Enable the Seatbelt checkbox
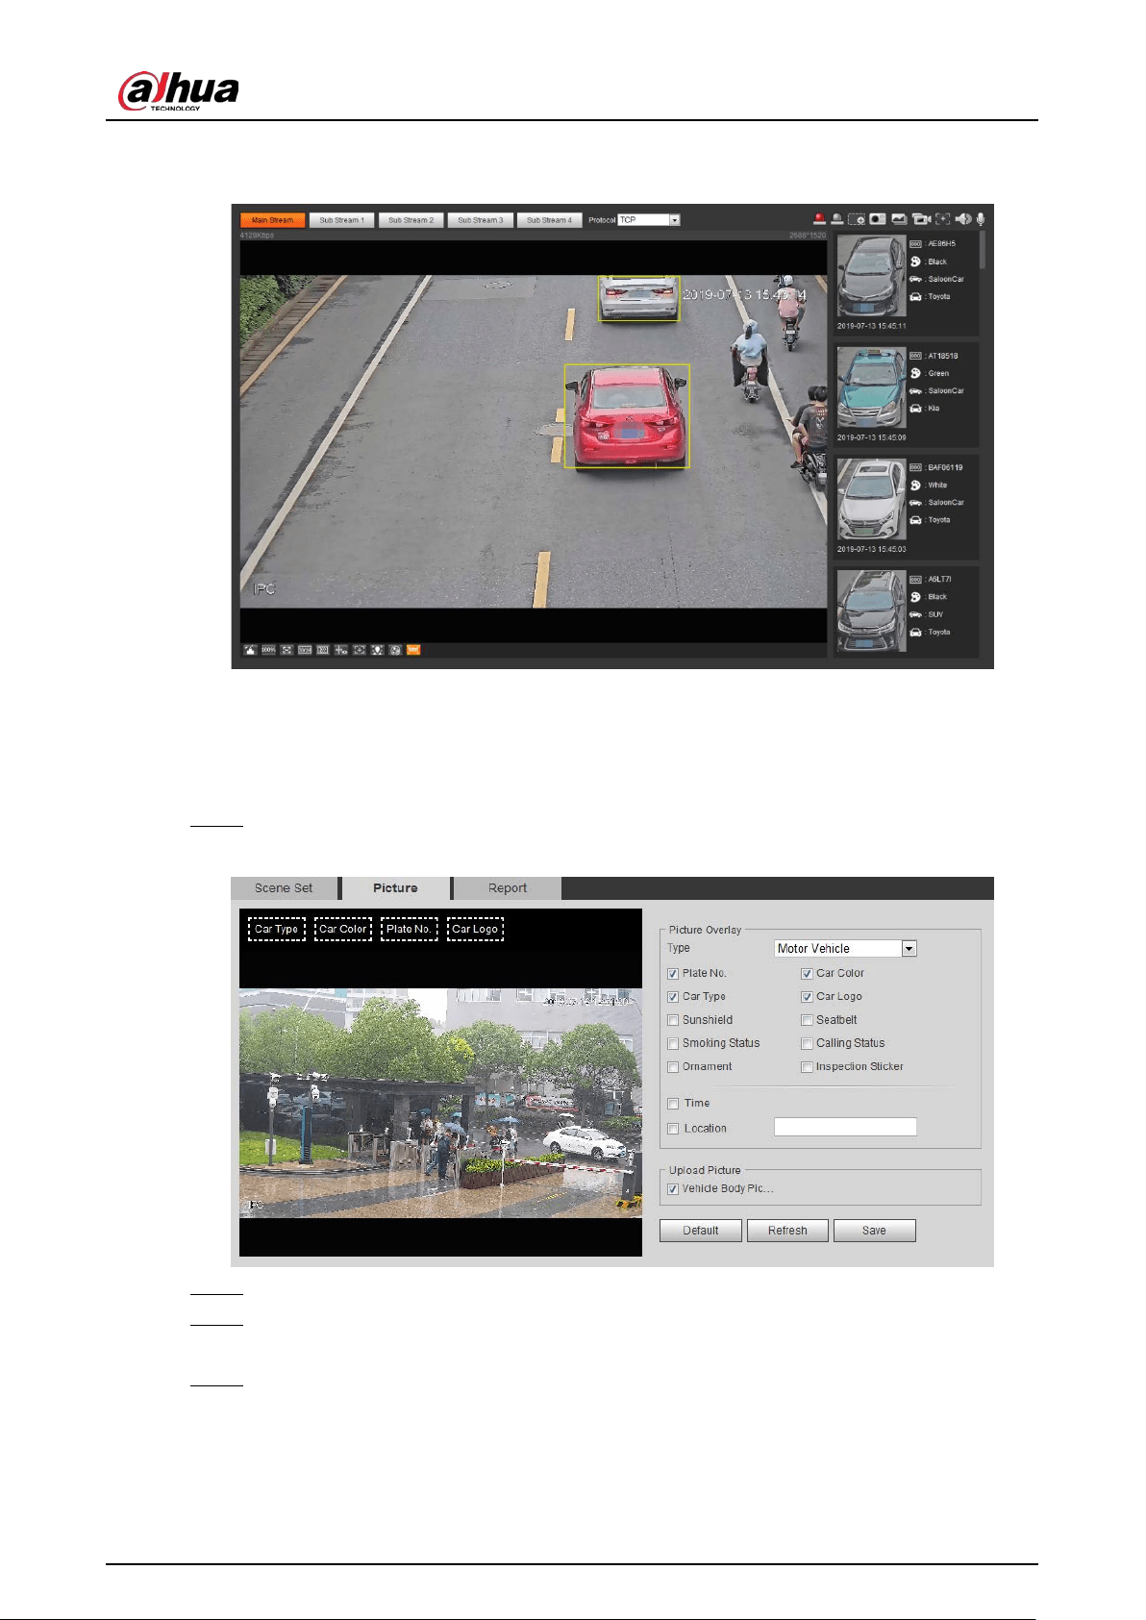Screen dimensions: 1146x1620 807,1020
